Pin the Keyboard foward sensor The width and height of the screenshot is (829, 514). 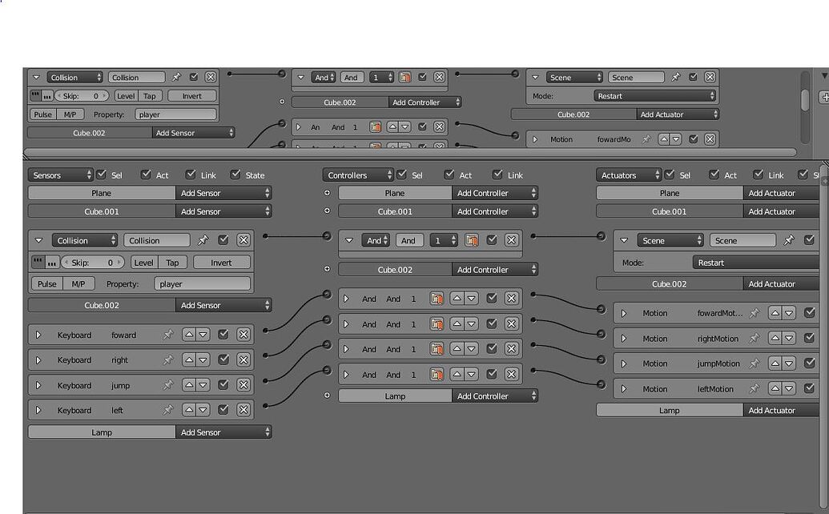coord(168,335)
